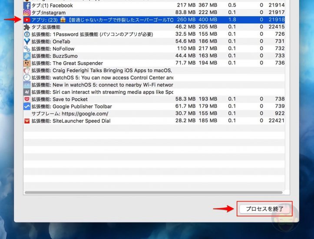This screenshot has height=239, width=314.
Task: Click the 110 MB value for NoFollow
Action: [x=186, y=48]
